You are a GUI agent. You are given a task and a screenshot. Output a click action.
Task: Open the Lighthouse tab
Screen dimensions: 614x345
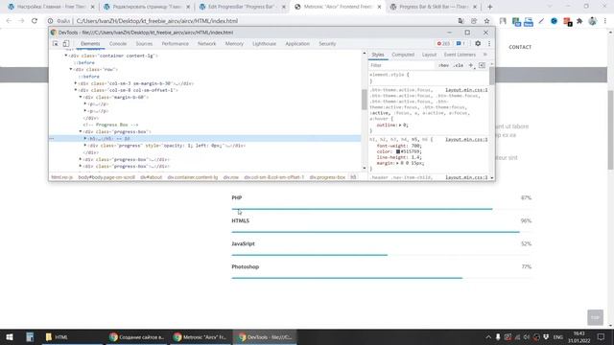click(x=265, y=44)
